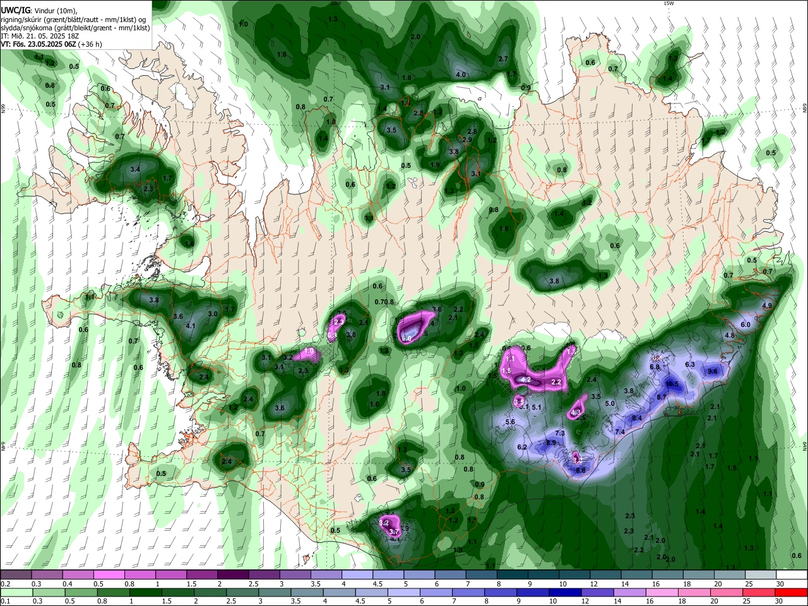Click the bright red rain legend swatch labeled 30

[x=792, y=593]
